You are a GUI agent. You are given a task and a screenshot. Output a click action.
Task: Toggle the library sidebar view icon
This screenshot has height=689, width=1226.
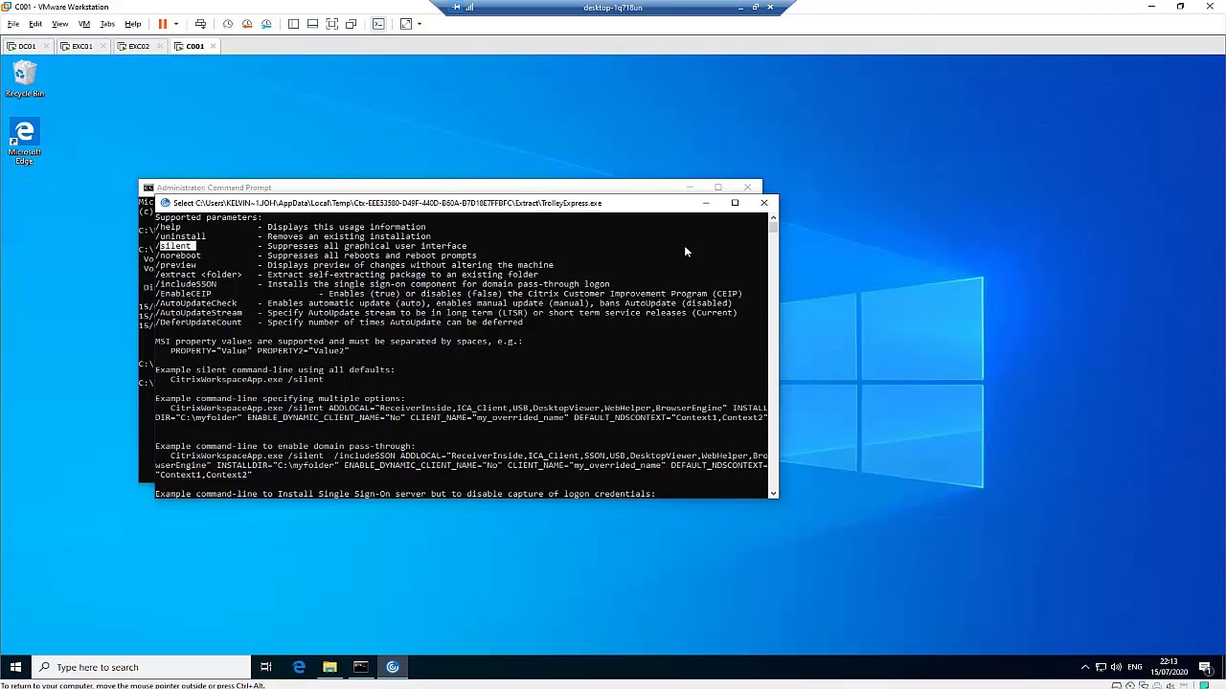click(293, 24)
